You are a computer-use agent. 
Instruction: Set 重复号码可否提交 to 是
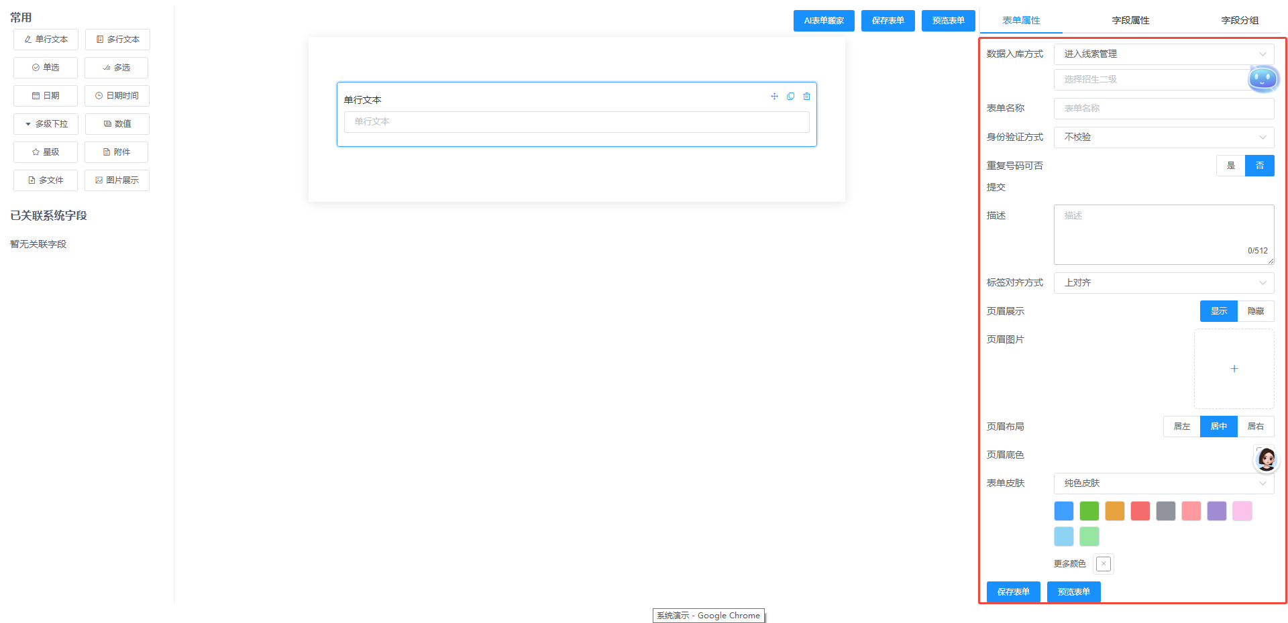[x=1230, y=166]
